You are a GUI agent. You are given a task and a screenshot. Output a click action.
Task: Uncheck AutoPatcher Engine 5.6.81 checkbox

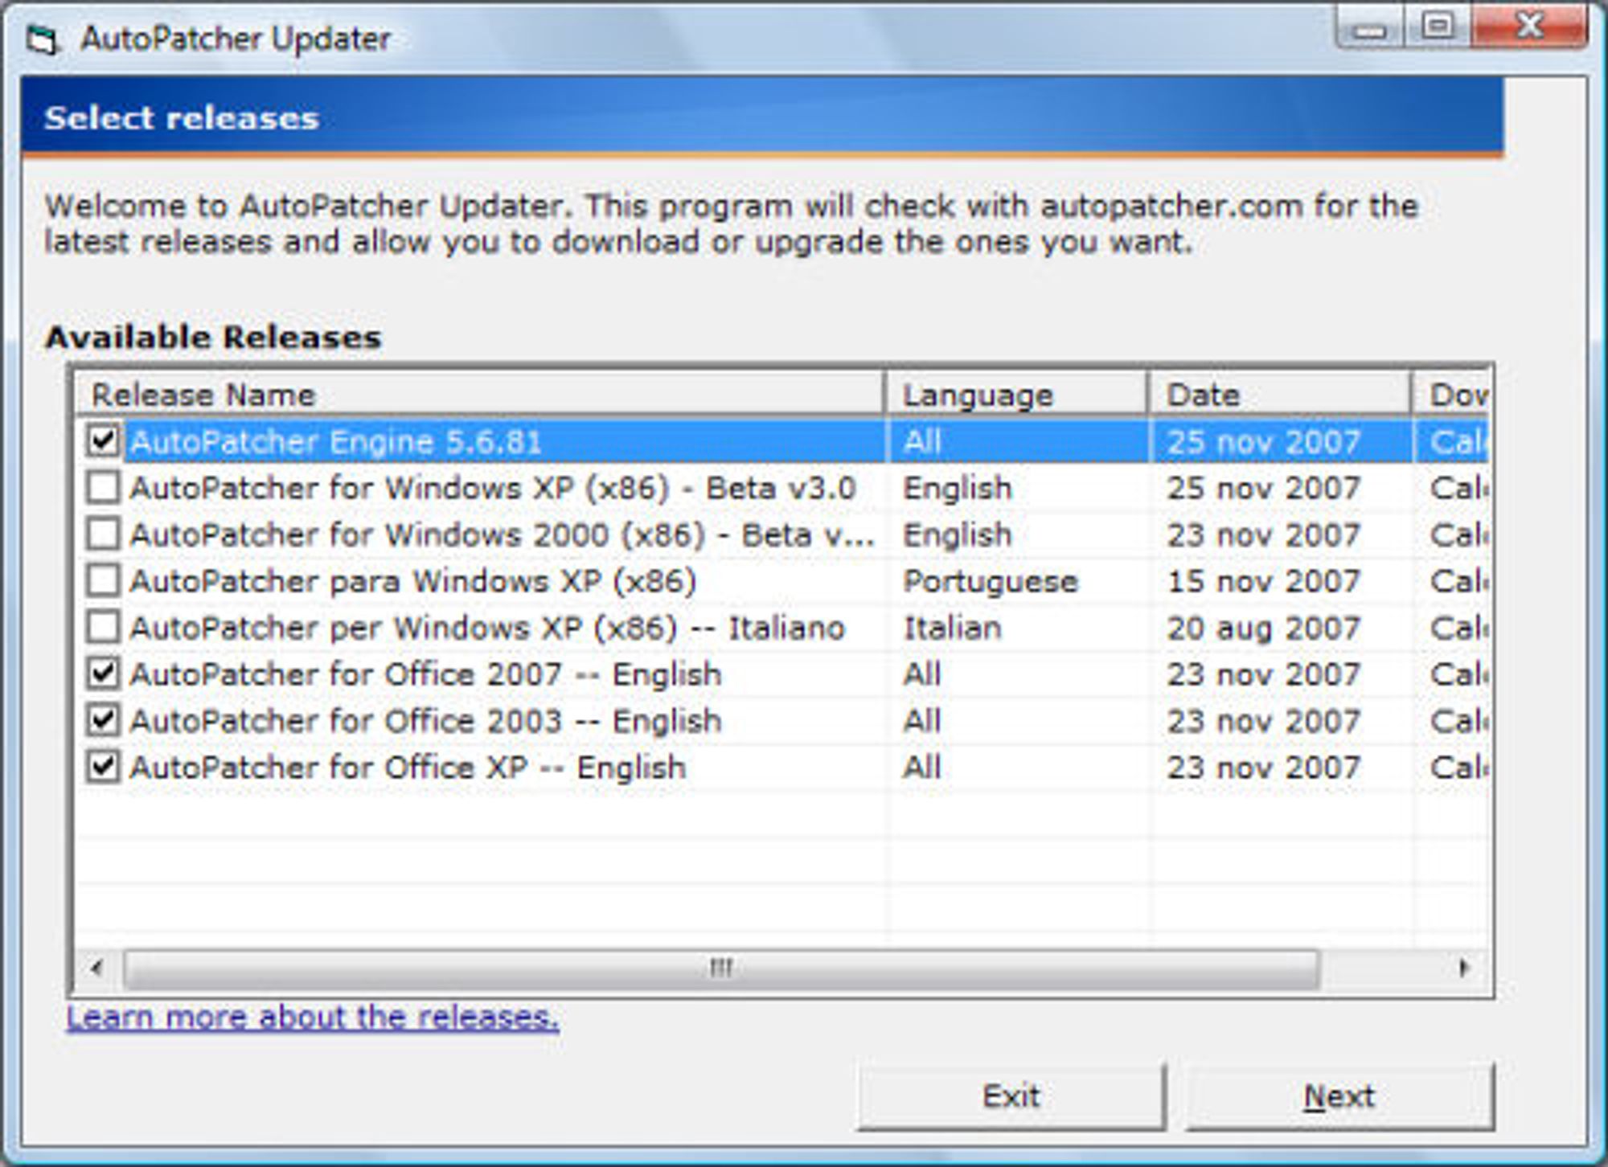tap(103, 440)
